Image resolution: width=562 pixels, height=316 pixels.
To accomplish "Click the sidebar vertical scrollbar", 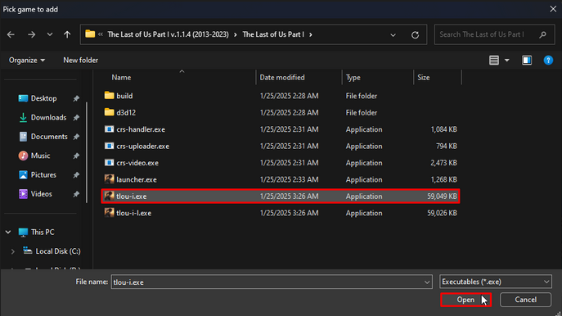I will [x=87, y=152].
